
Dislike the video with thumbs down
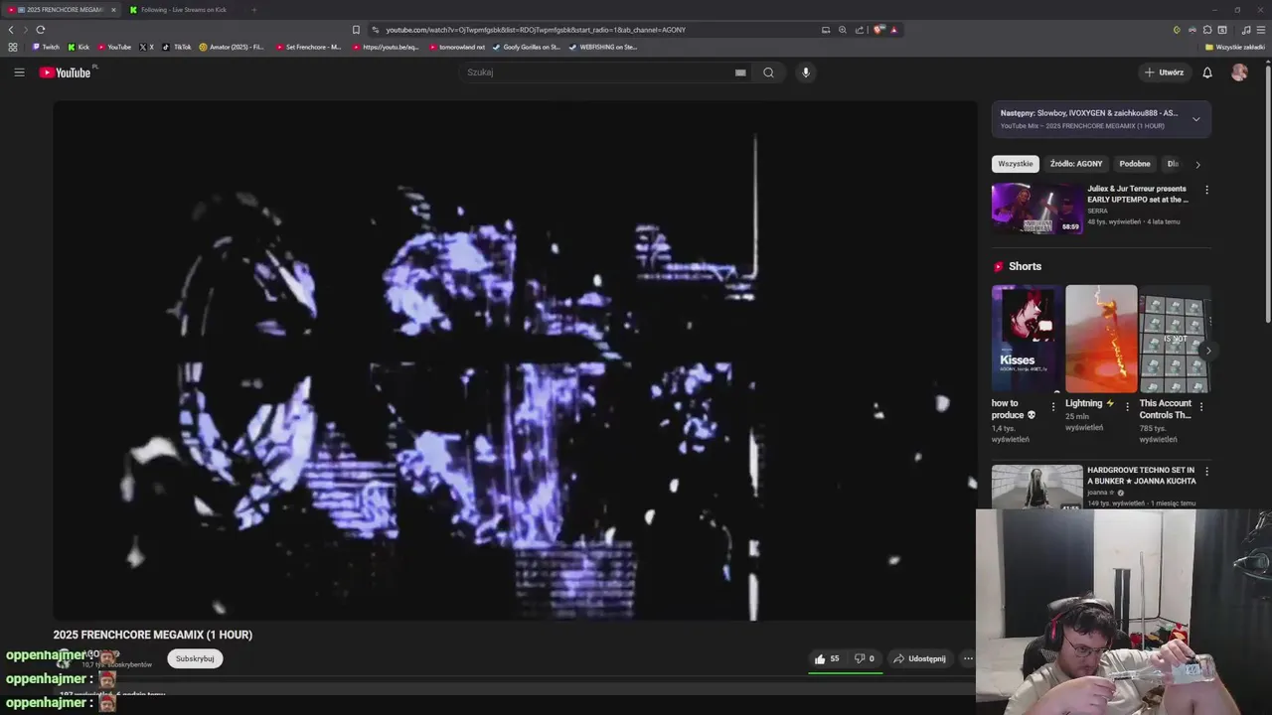pos(865,658)
